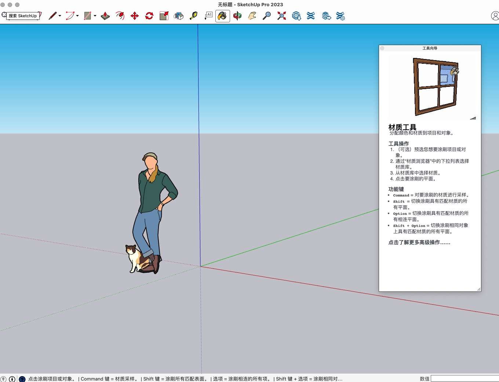Viewport: 499px width, 382px height.
Task: Select the Text label tool
Action: click(208, 16)
